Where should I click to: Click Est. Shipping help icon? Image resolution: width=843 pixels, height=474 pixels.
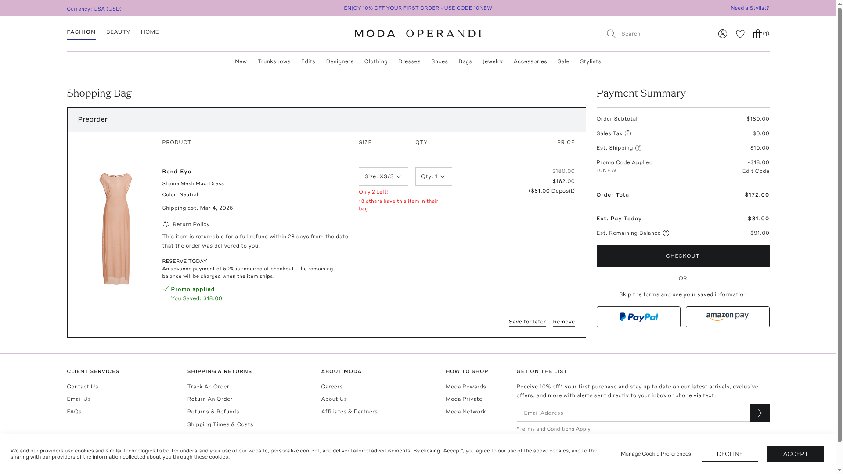638,148
